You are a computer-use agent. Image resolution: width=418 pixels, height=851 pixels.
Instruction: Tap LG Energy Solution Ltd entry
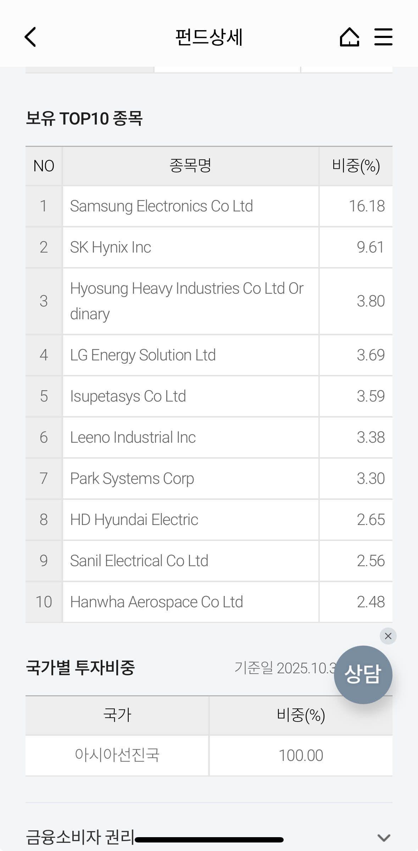143,355
